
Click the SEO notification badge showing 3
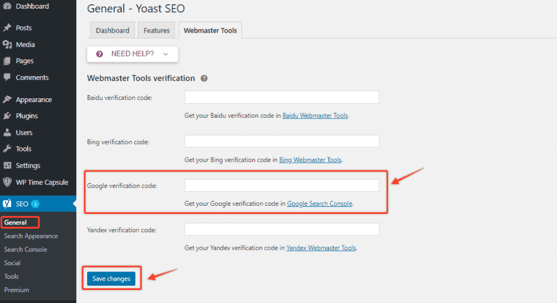pos(35,204)
